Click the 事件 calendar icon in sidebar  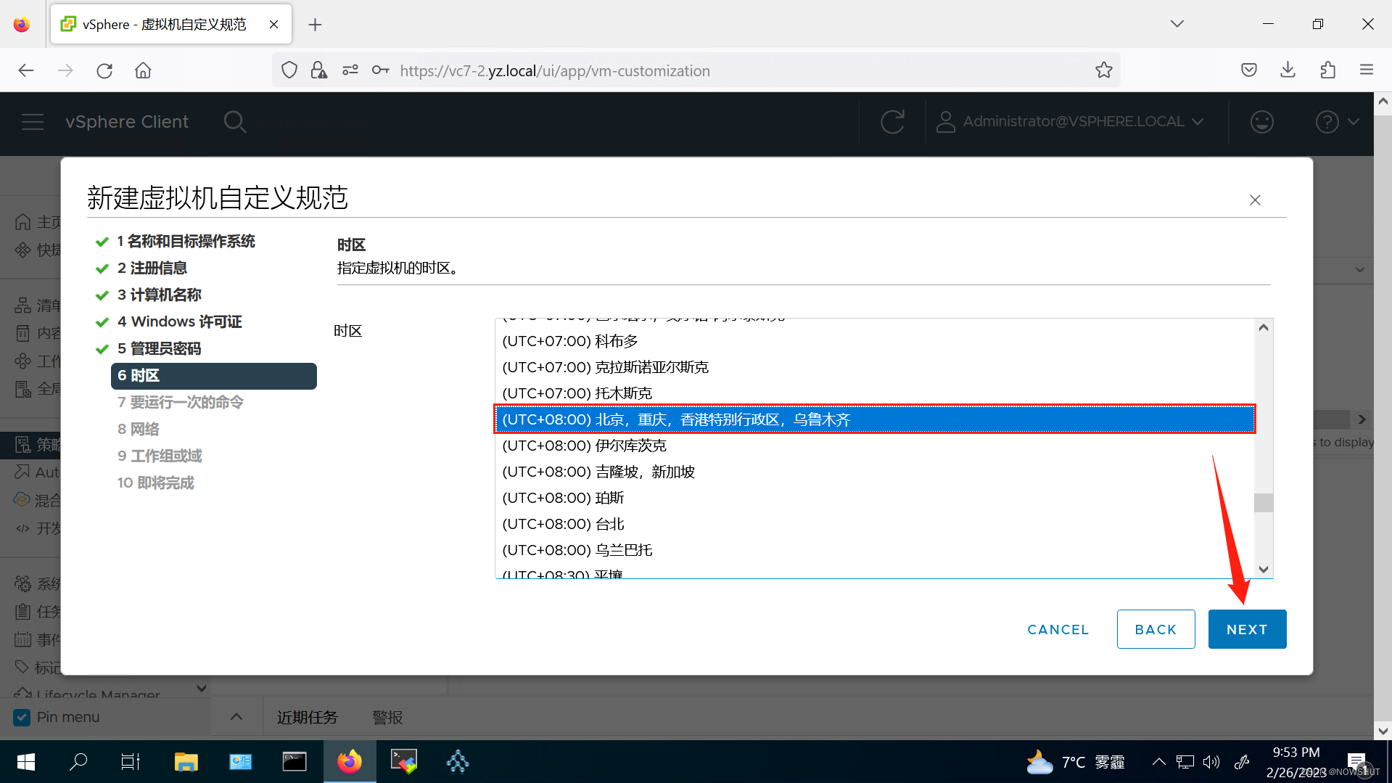click(x=22, y=639)
